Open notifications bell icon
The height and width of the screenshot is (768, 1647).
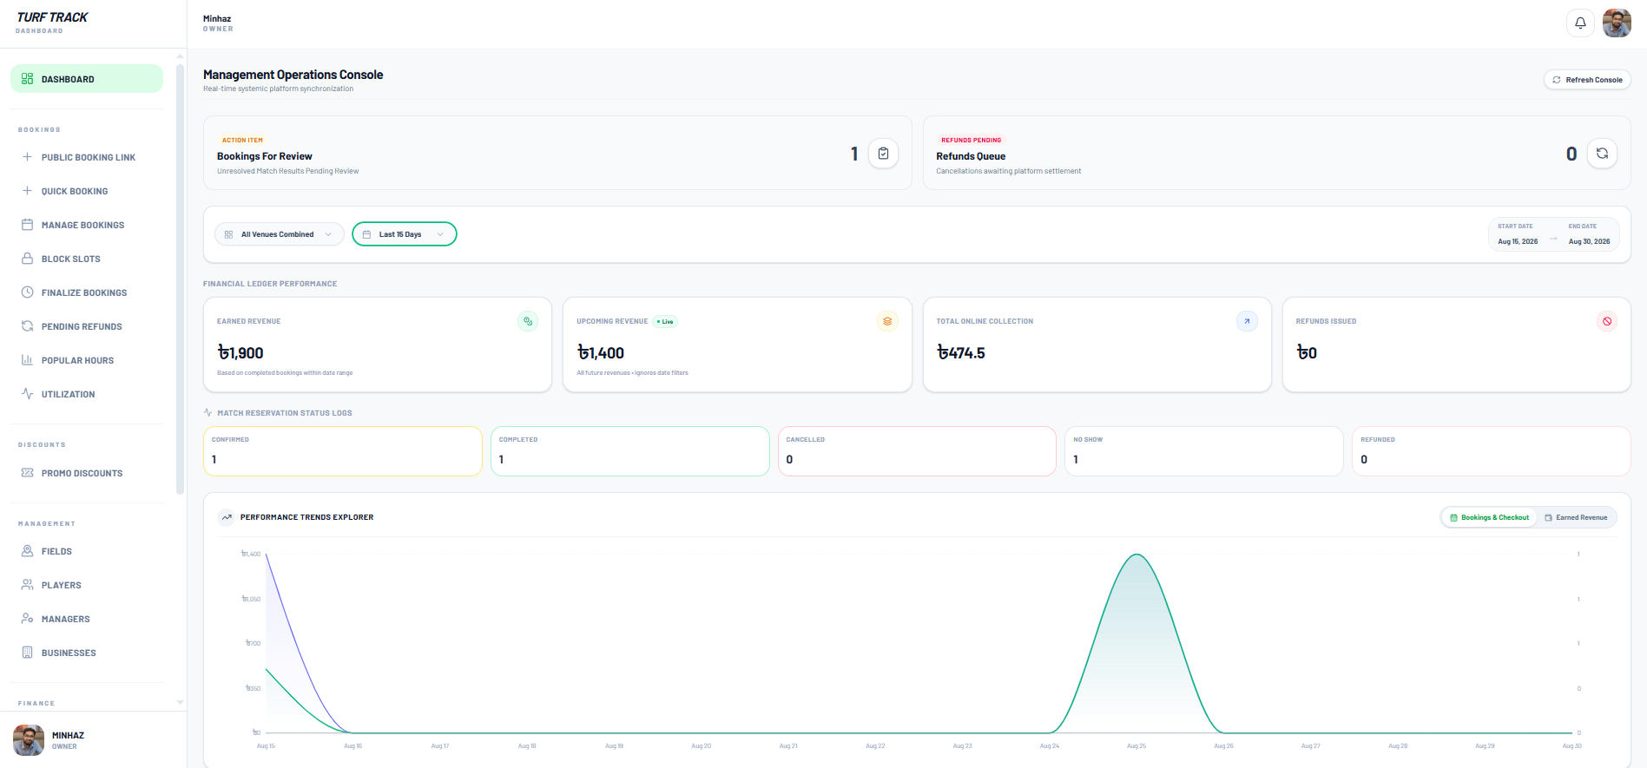point(1580,23)
